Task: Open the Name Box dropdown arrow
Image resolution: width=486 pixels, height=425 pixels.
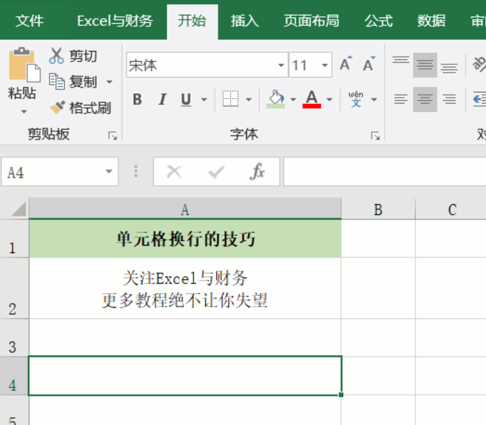Action: coord(108,171)
